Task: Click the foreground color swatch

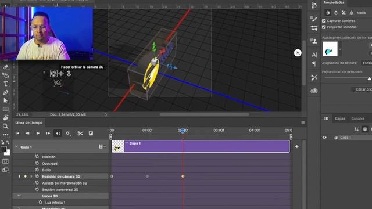Action: point(3,149)
